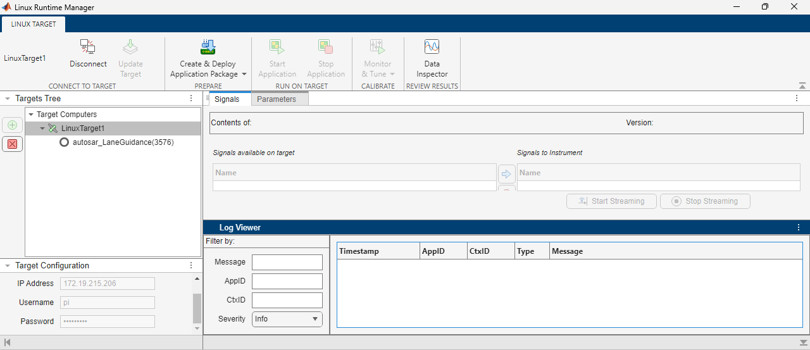This screenshot has height=350, width=810.
Task: Collapse the Target Configuration panel
Action: pos(7,266)
